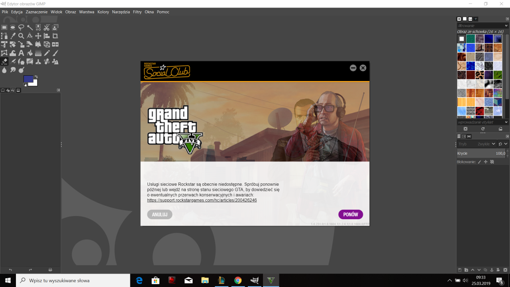Open the support.rockstargames.com article link
510x287 pixels.
[x=202, y=200]
